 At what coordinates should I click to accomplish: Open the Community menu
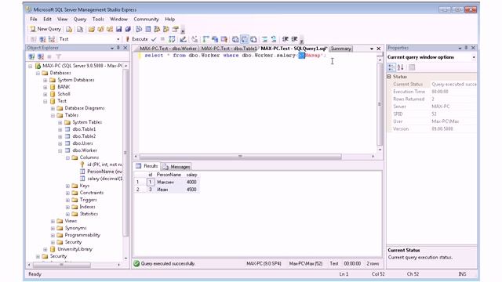click(x=146, y=19)
